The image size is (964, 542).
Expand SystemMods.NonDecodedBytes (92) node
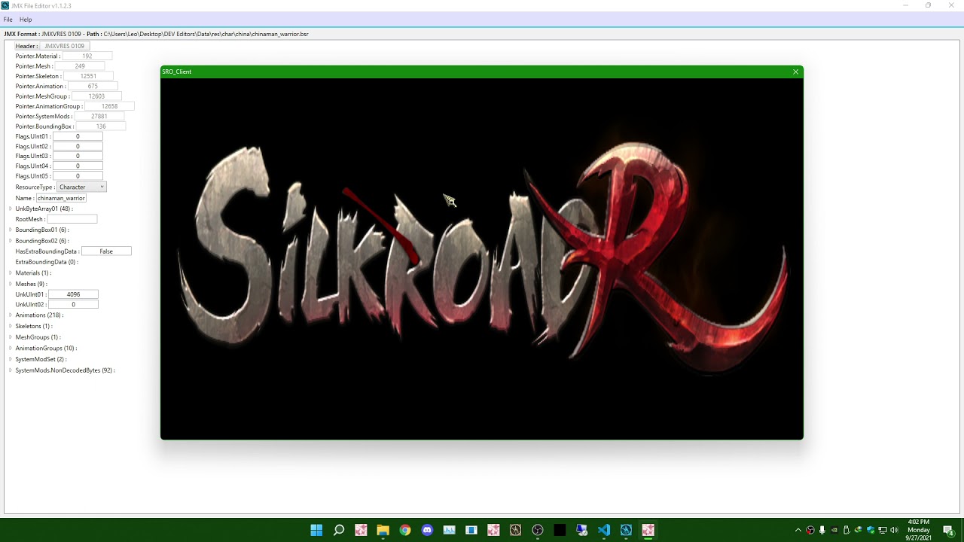click(x=11, y=370)
